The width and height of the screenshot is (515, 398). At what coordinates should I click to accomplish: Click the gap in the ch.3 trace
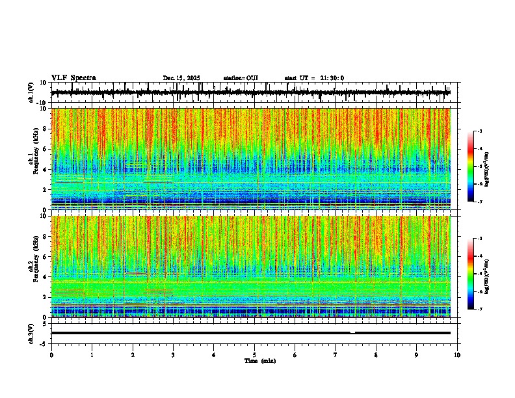pyautogui.click(x=352, y=333)
